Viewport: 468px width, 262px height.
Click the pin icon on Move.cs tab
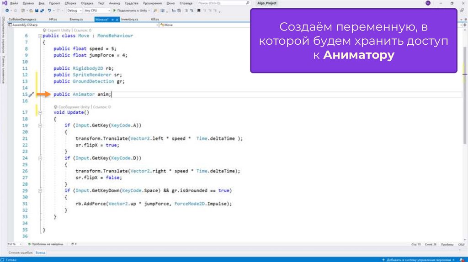point(112,19)
